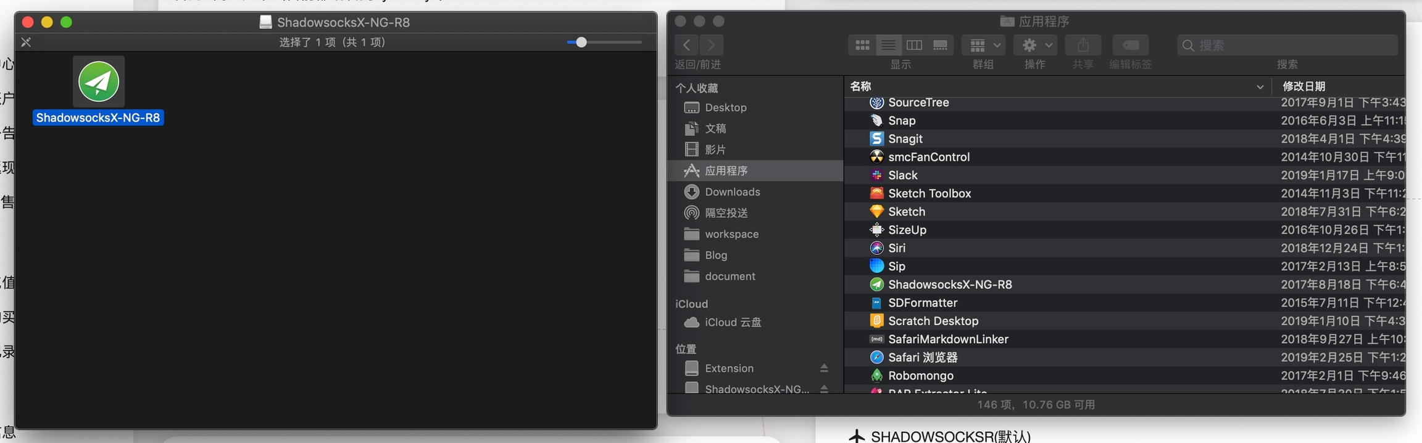Switch Finder to icon view
This screenshot has width=1422, height=443.
click(862, 45)
